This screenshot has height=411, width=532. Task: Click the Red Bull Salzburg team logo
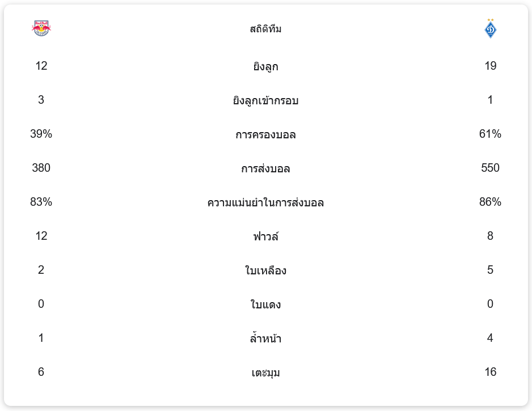tap(41, 28)
